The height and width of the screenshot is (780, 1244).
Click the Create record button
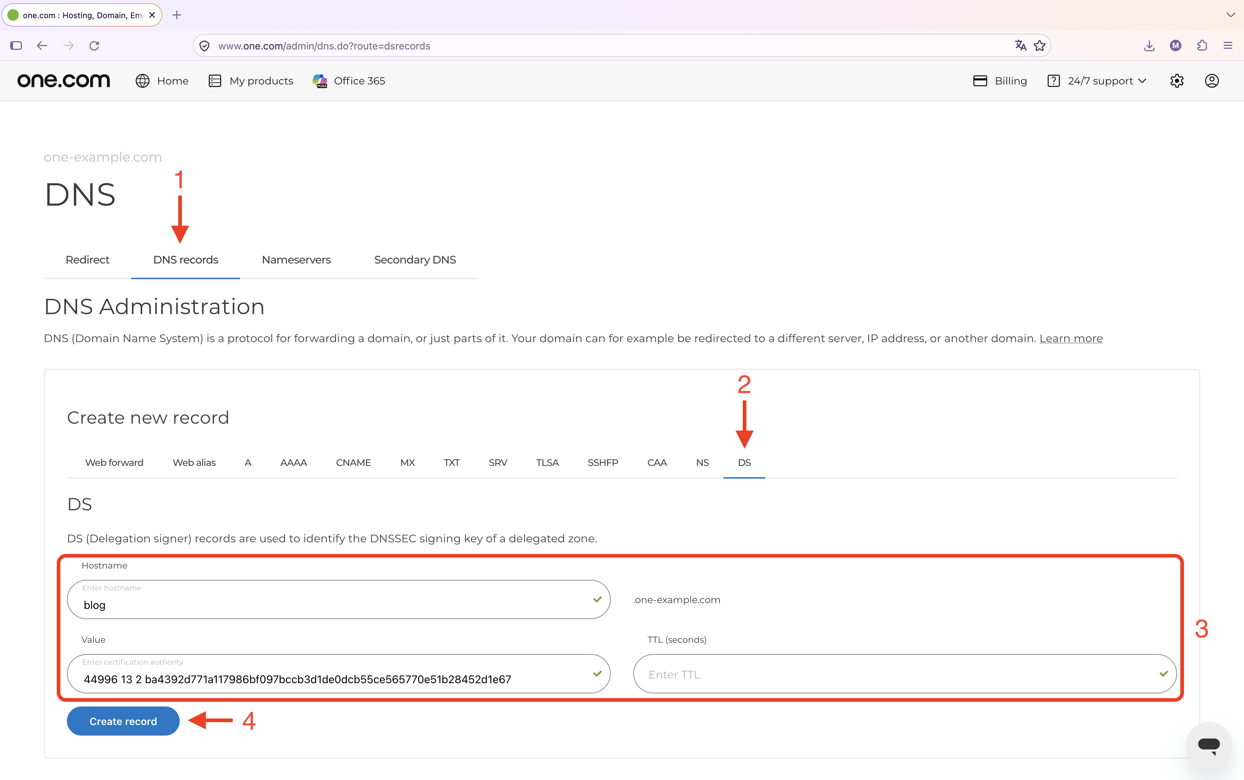123,721
